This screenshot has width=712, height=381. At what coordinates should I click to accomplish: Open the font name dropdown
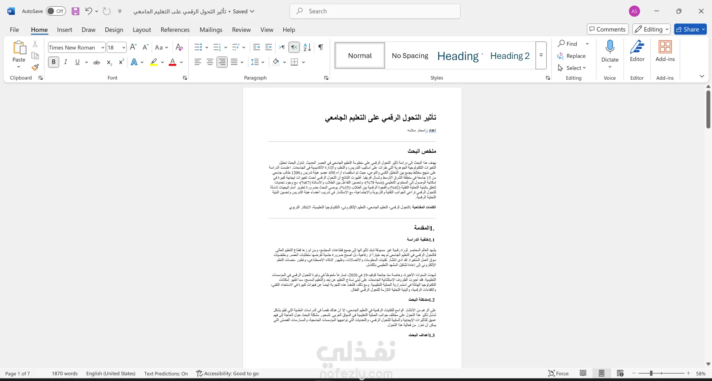coord(103,47)
